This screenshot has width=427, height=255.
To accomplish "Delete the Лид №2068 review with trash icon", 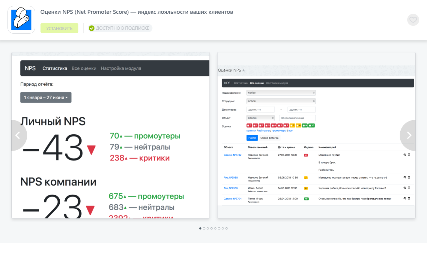I will coord(409,177).
